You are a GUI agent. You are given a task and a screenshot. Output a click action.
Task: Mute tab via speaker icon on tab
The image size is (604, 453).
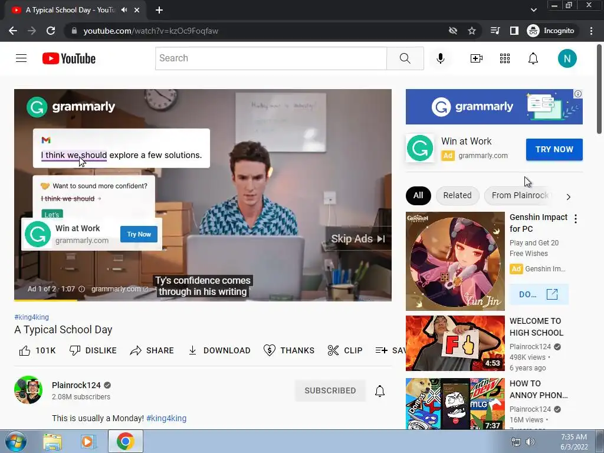[x=124, y=10]
